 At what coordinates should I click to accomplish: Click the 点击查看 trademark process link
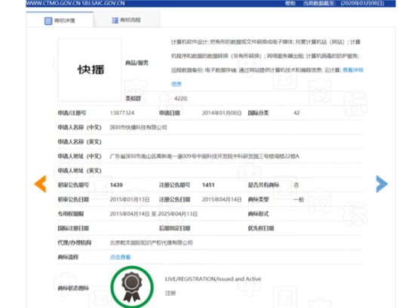click(x=120, y=257)
